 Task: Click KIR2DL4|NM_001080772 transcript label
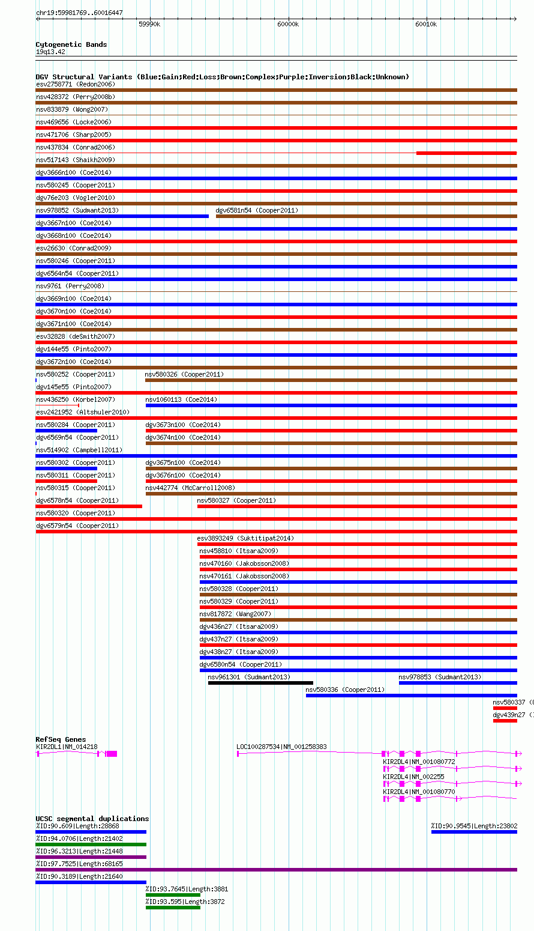419,762
